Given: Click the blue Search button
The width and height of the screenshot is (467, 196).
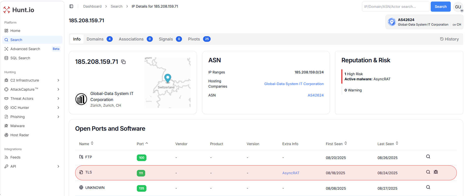Looking at the screenshot, I should pos(441,7).
